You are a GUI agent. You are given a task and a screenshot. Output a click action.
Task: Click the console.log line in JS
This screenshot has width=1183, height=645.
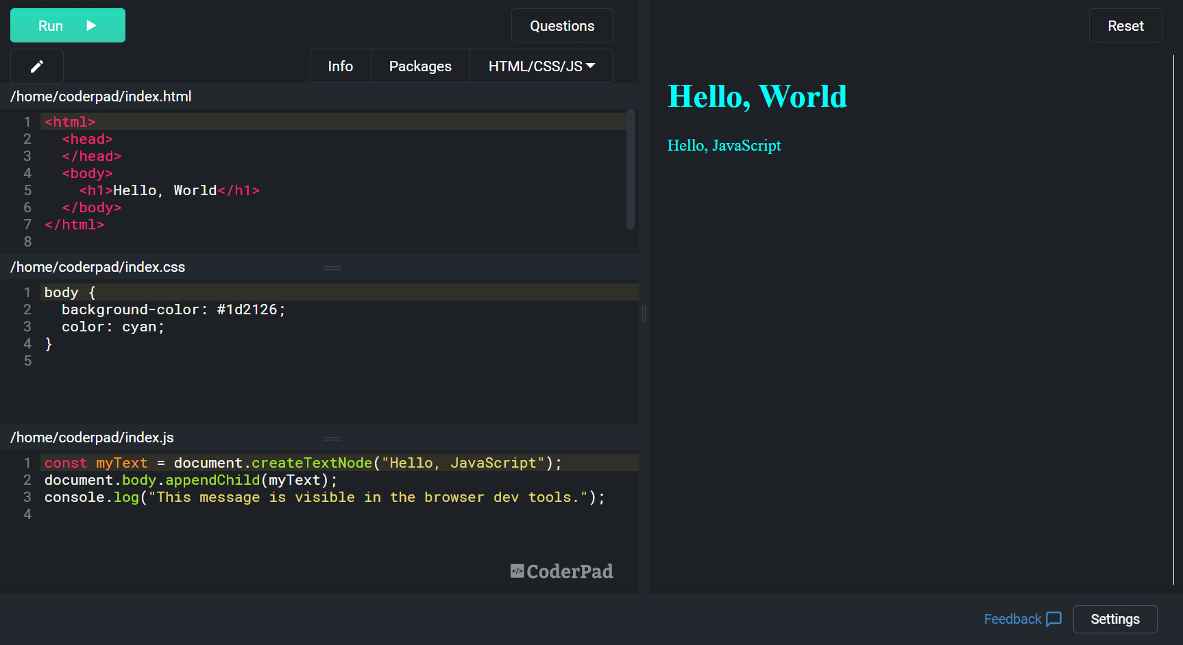pos(325,497)
